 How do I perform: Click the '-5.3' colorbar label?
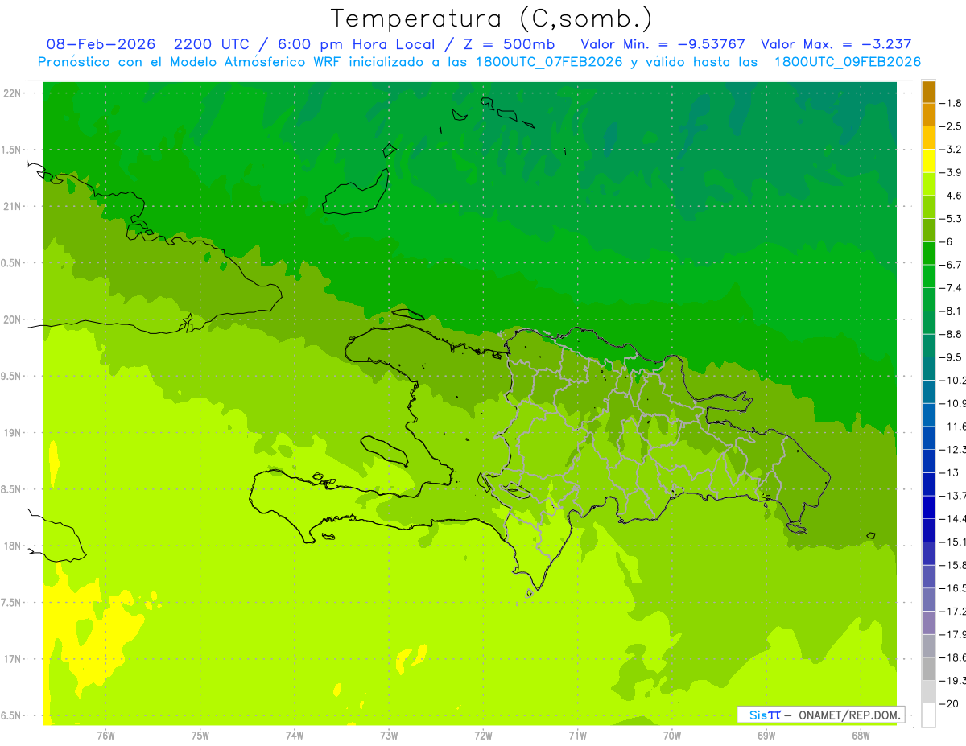(952, 219)
